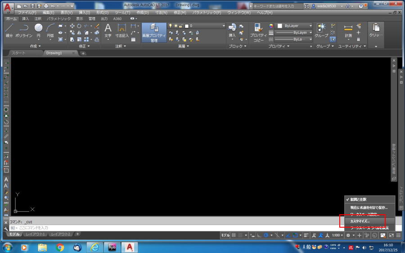Open the ファイル(F) menu
This screenshot has width=405, height=253.
click(x=27, y=13)
